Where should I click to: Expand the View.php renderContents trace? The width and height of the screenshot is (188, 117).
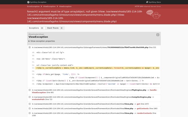(x=30, y=113)
